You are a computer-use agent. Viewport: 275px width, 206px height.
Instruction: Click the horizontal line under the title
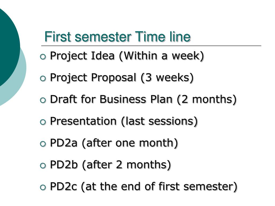coord(151,46)
